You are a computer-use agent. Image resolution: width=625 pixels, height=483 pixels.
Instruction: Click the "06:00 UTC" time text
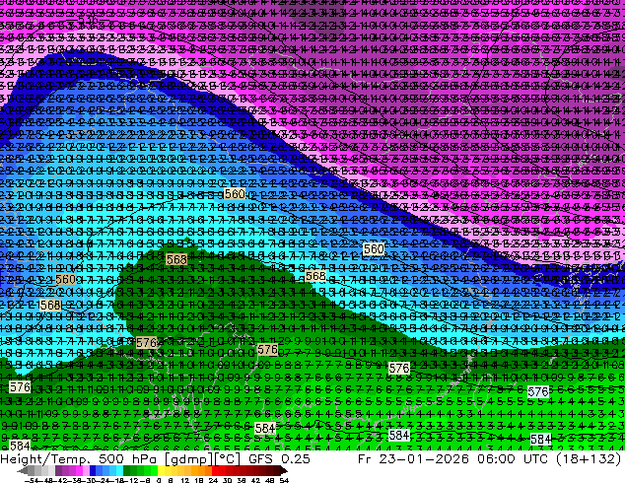pos(515,459)
